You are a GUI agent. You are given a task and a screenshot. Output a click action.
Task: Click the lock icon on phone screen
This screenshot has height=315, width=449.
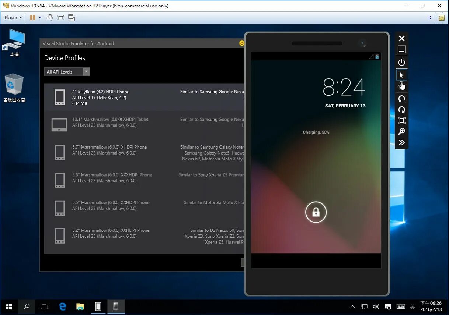[x=316, y=212]
